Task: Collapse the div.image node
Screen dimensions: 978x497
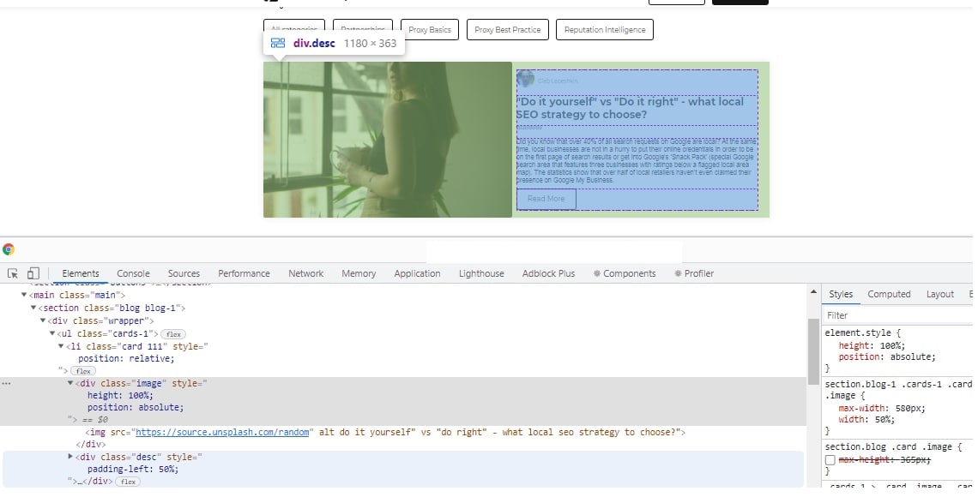Action: [x=70, y=383]
